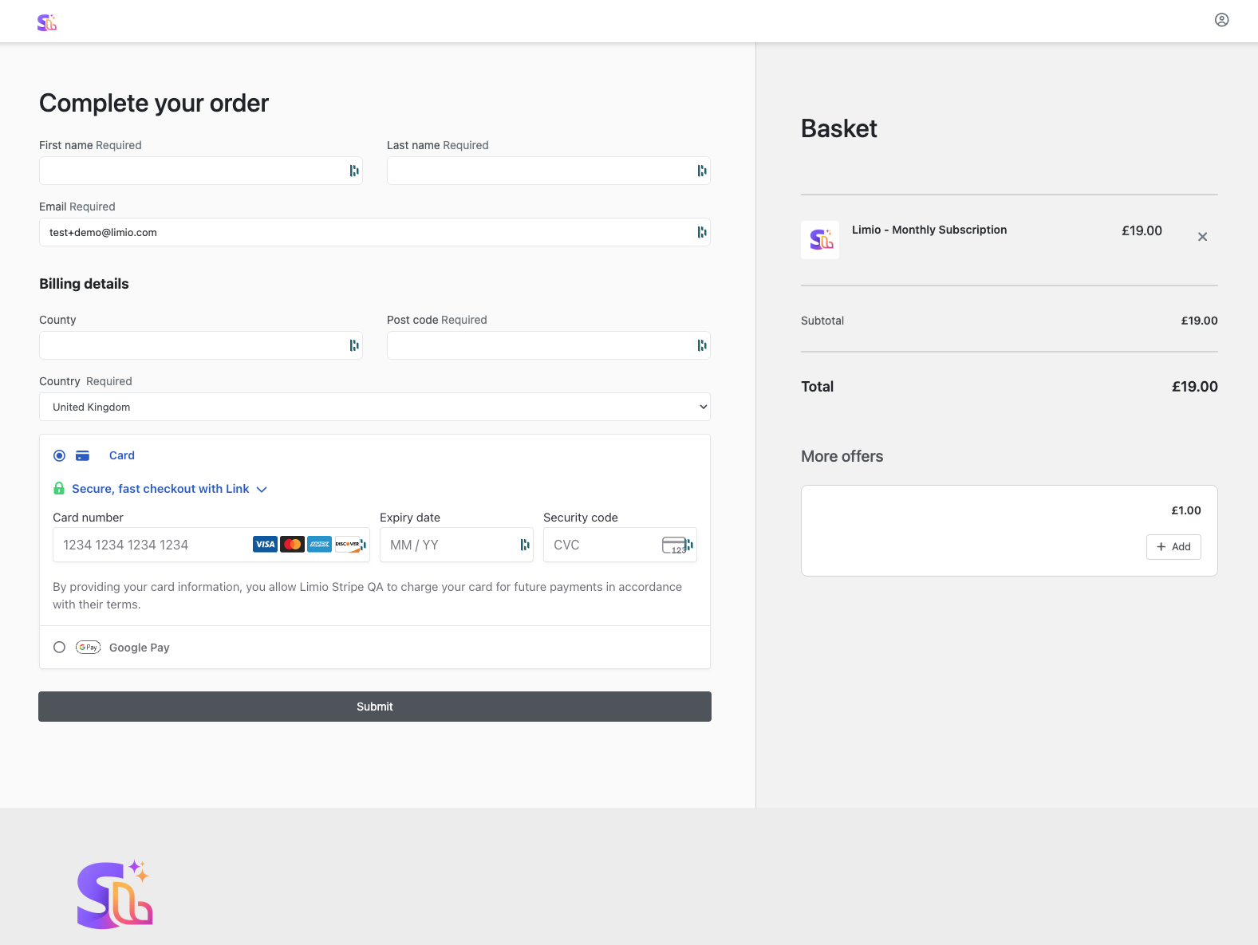Submit the order form
1258x945 pixels.
pos(375,707)
